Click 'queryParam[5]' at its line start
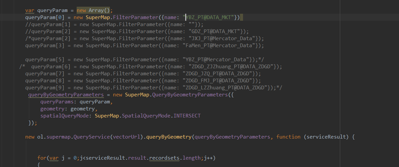 (x=45, y=60)
